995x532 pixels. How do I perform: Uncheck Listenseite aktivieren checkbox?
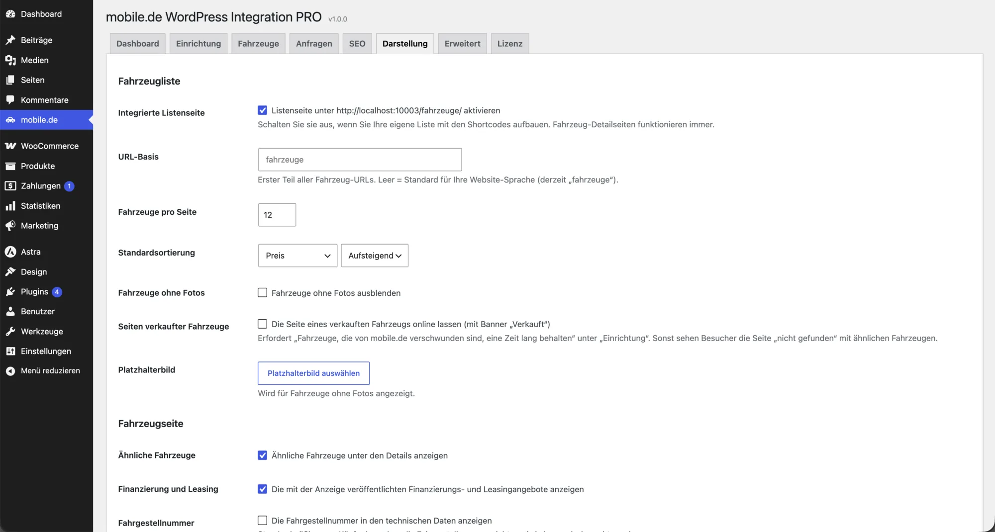[x=262, y=110]
